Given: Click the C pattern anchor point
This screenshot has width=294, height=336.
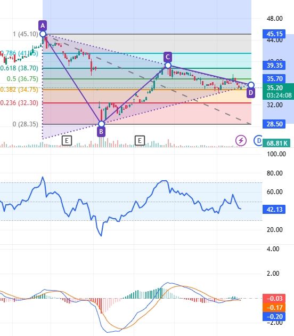Looking at the screenshot, I should (168, 66).
